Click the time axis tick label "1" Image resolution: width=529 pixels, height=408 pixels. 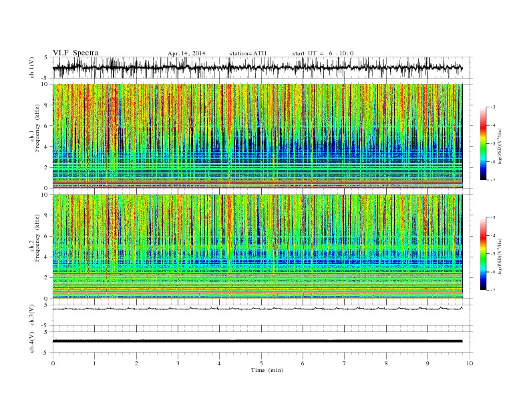pyautogui.click(x=95, y=363)
